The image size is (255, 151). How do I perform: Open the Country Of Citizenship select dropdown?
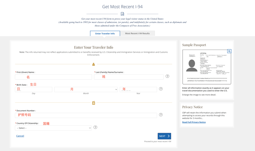[53, 128]
